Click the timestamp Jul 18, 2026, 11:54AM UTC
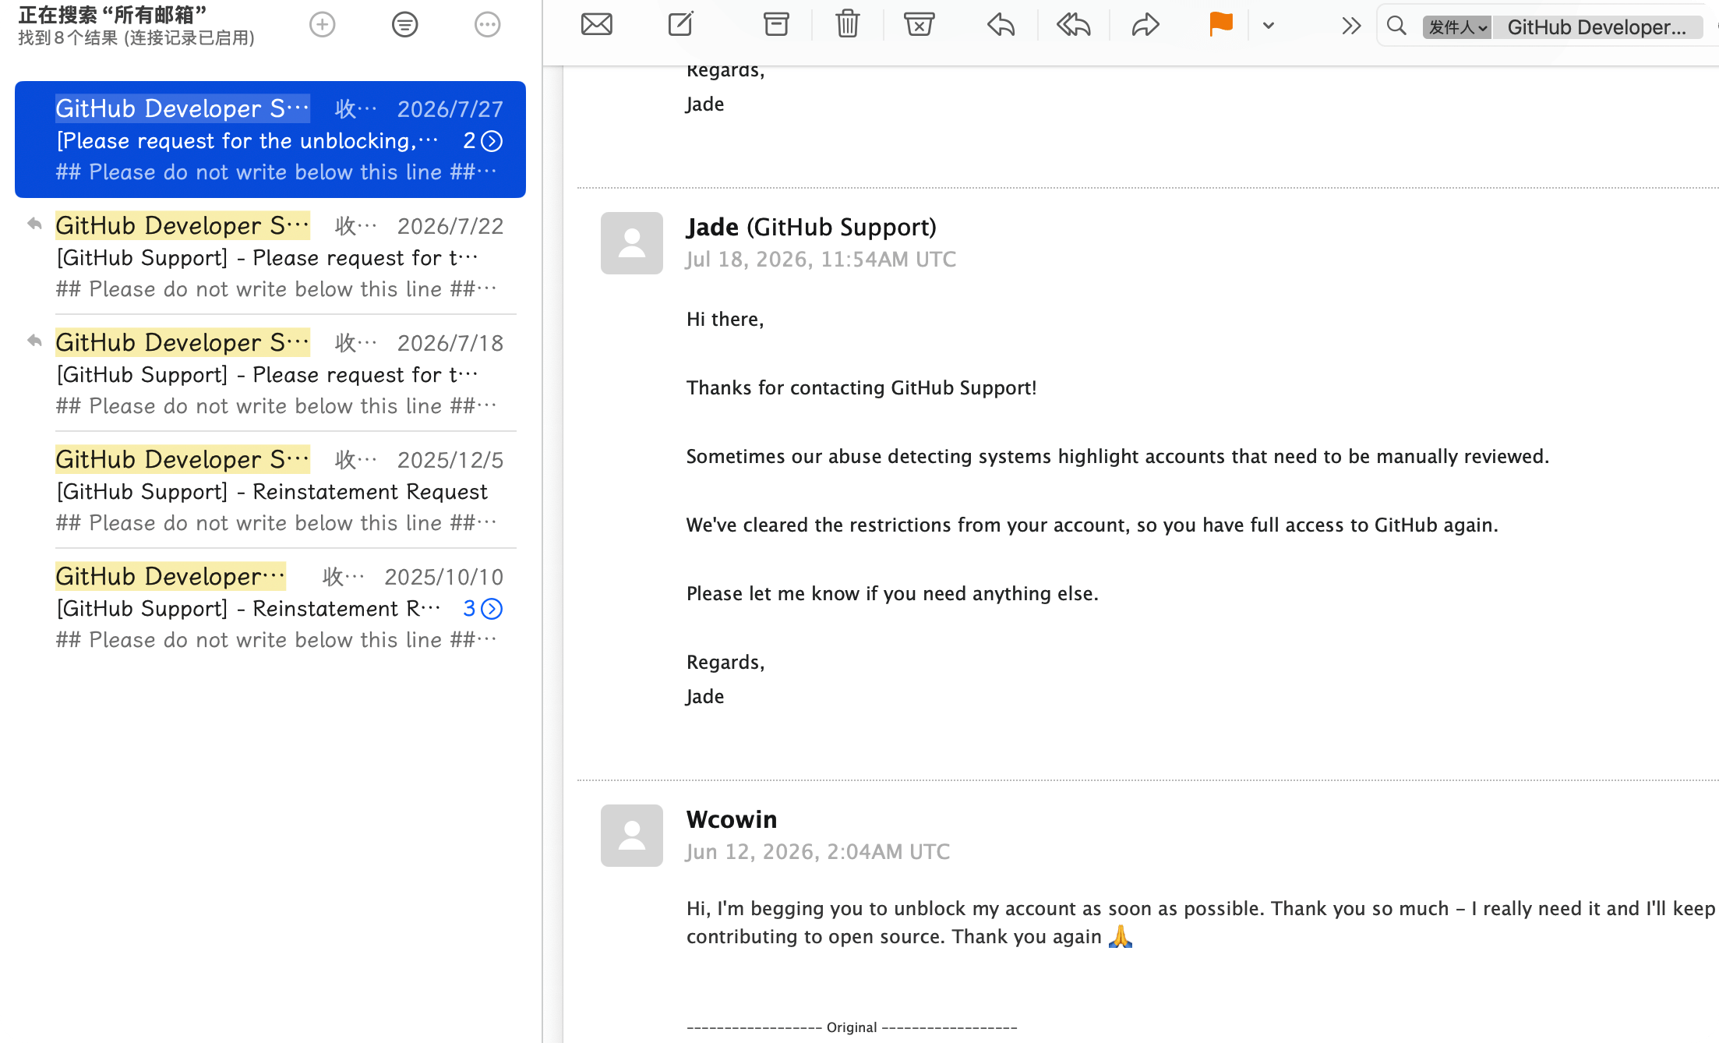This screenshot has height=1043, width=1719. pos(821,260)
